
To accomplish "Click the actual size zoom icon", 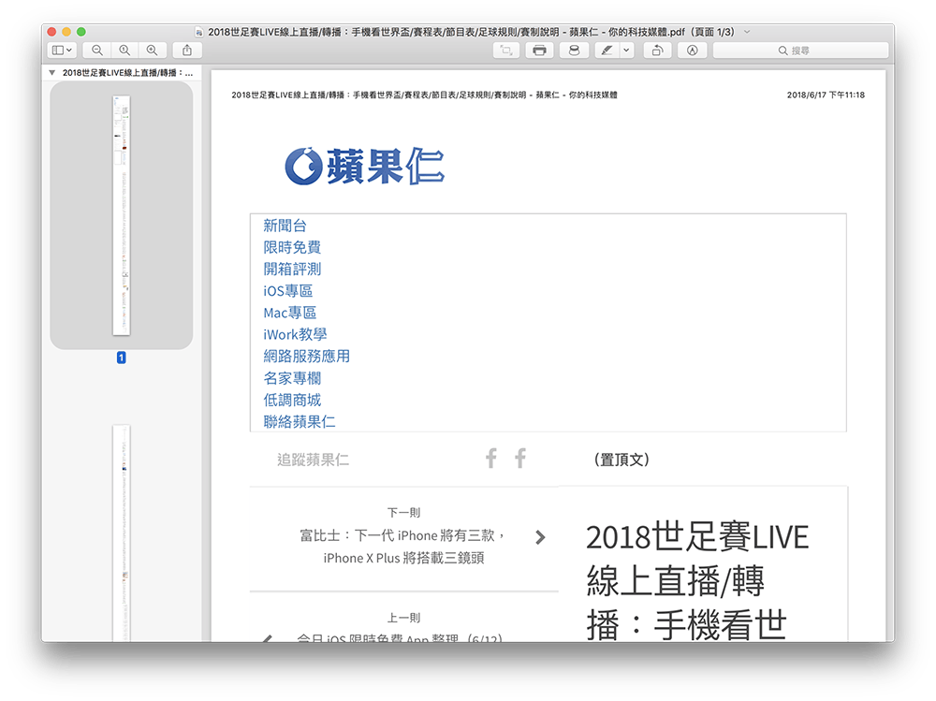I will pyautogui.click(x=124, y=51).
